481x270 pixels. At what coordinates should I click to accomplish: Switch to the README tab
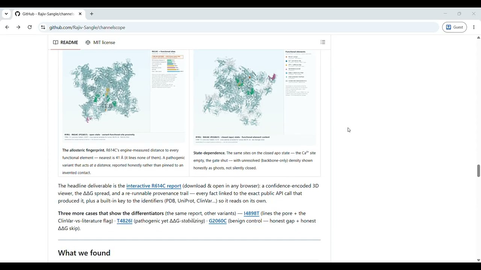tap(66, 42)
